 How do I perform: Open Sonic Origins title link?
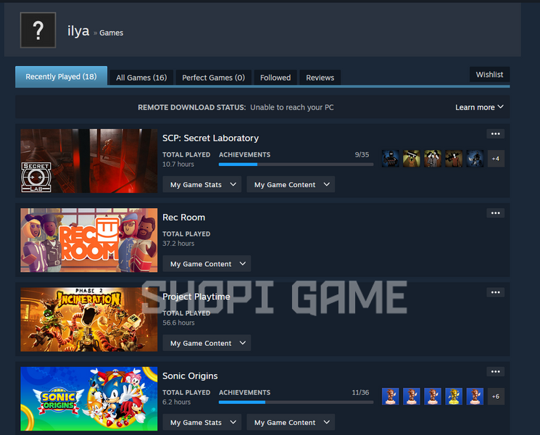point(190,376)
